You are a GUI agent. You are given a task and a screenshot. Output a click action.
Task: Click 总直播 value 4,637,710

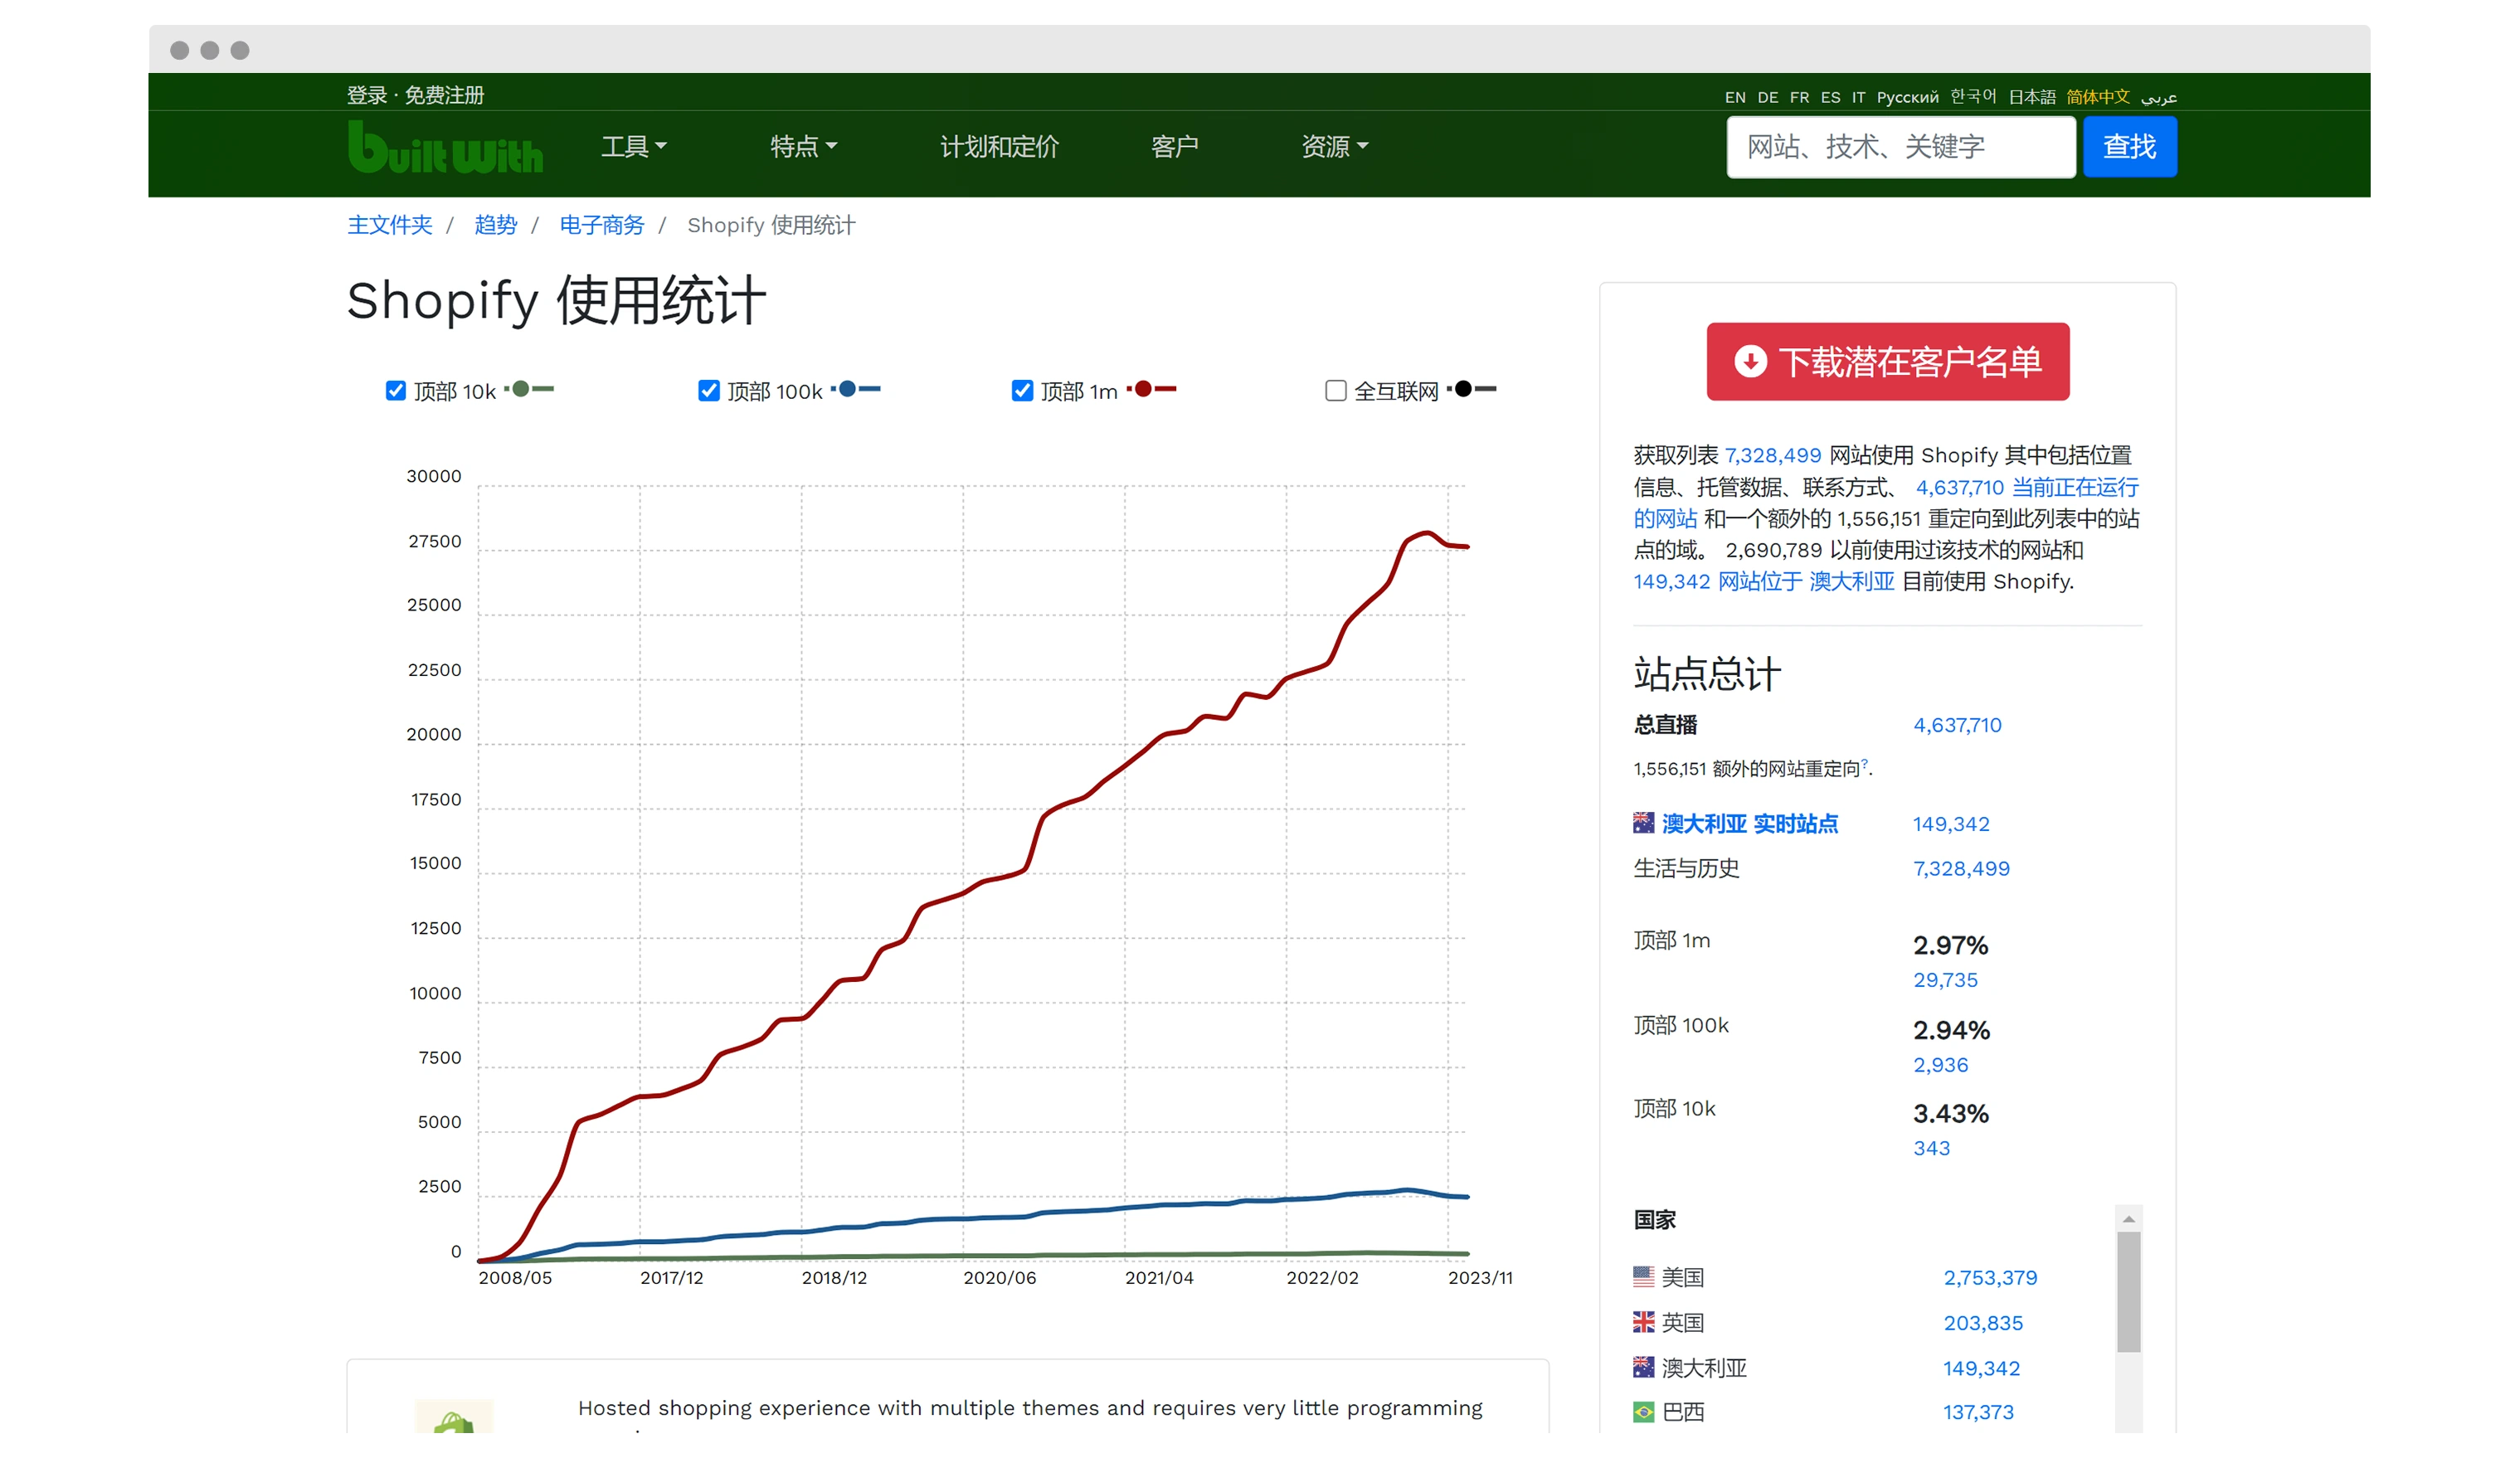pos(1956,725)
